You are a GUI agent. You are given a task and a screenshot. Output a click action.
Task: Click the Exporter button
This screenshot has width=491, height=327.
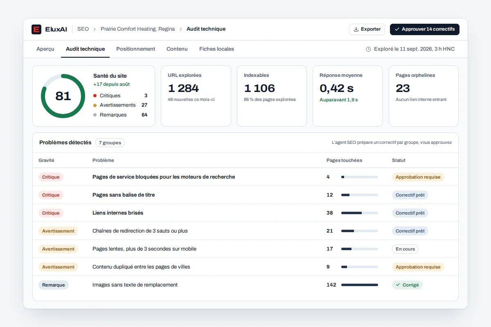[367, 29]
